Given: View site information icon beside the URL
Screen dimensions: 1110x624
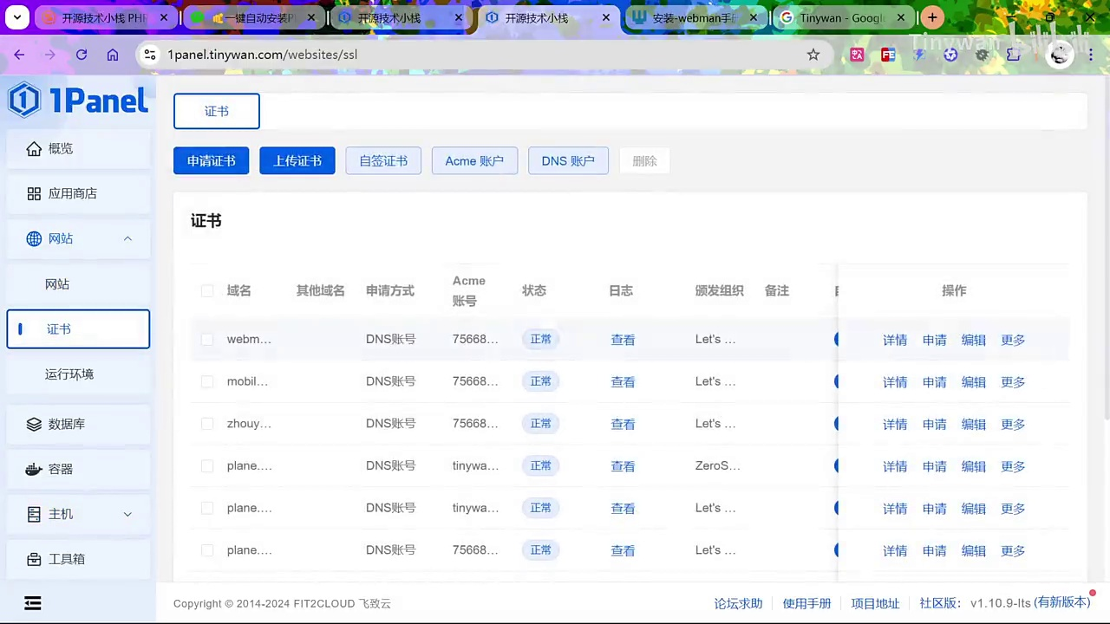Looking at the screenshot, I should (150, 55).
